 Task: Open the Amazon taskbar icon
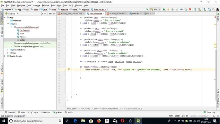click(107, 121)
